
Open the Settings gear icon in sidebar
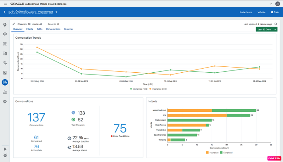(x=5, y=101)
